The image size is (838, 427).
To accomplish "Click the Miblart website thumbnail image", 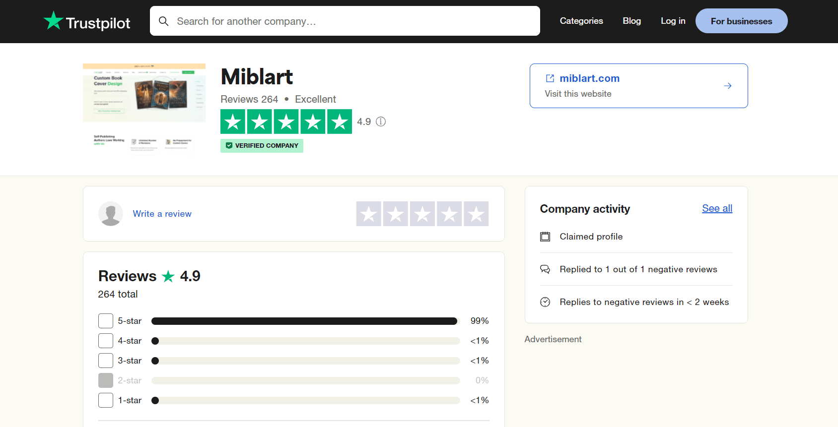I will [144, 108].
